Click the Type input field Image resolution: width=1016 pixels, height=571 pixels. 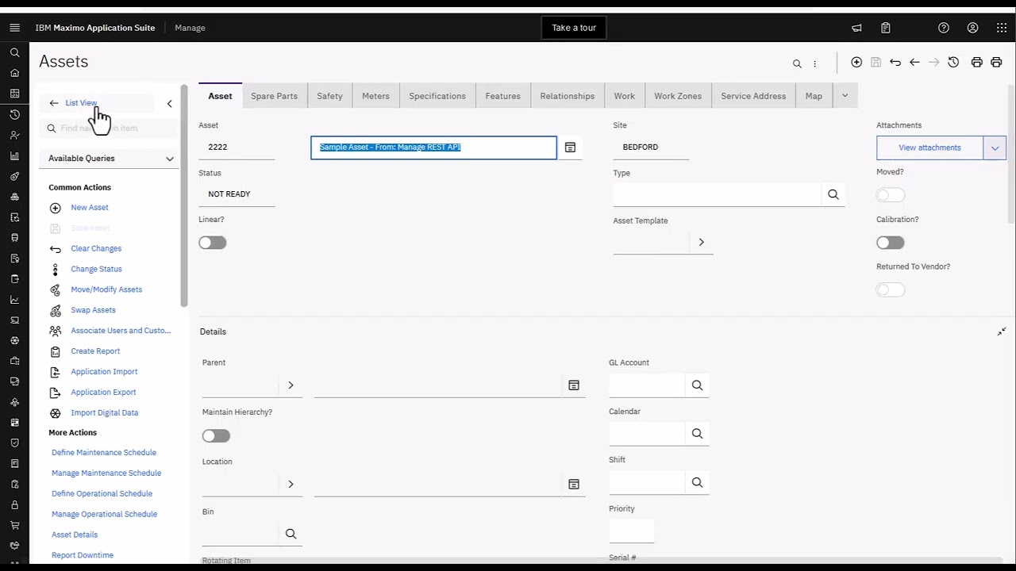pyautogui.click(x=717, y=194)
